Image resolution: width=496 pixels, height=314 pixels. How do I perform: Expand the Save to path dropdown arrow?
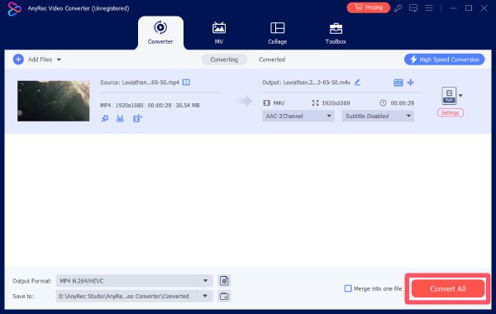click(x=205, y=297)
